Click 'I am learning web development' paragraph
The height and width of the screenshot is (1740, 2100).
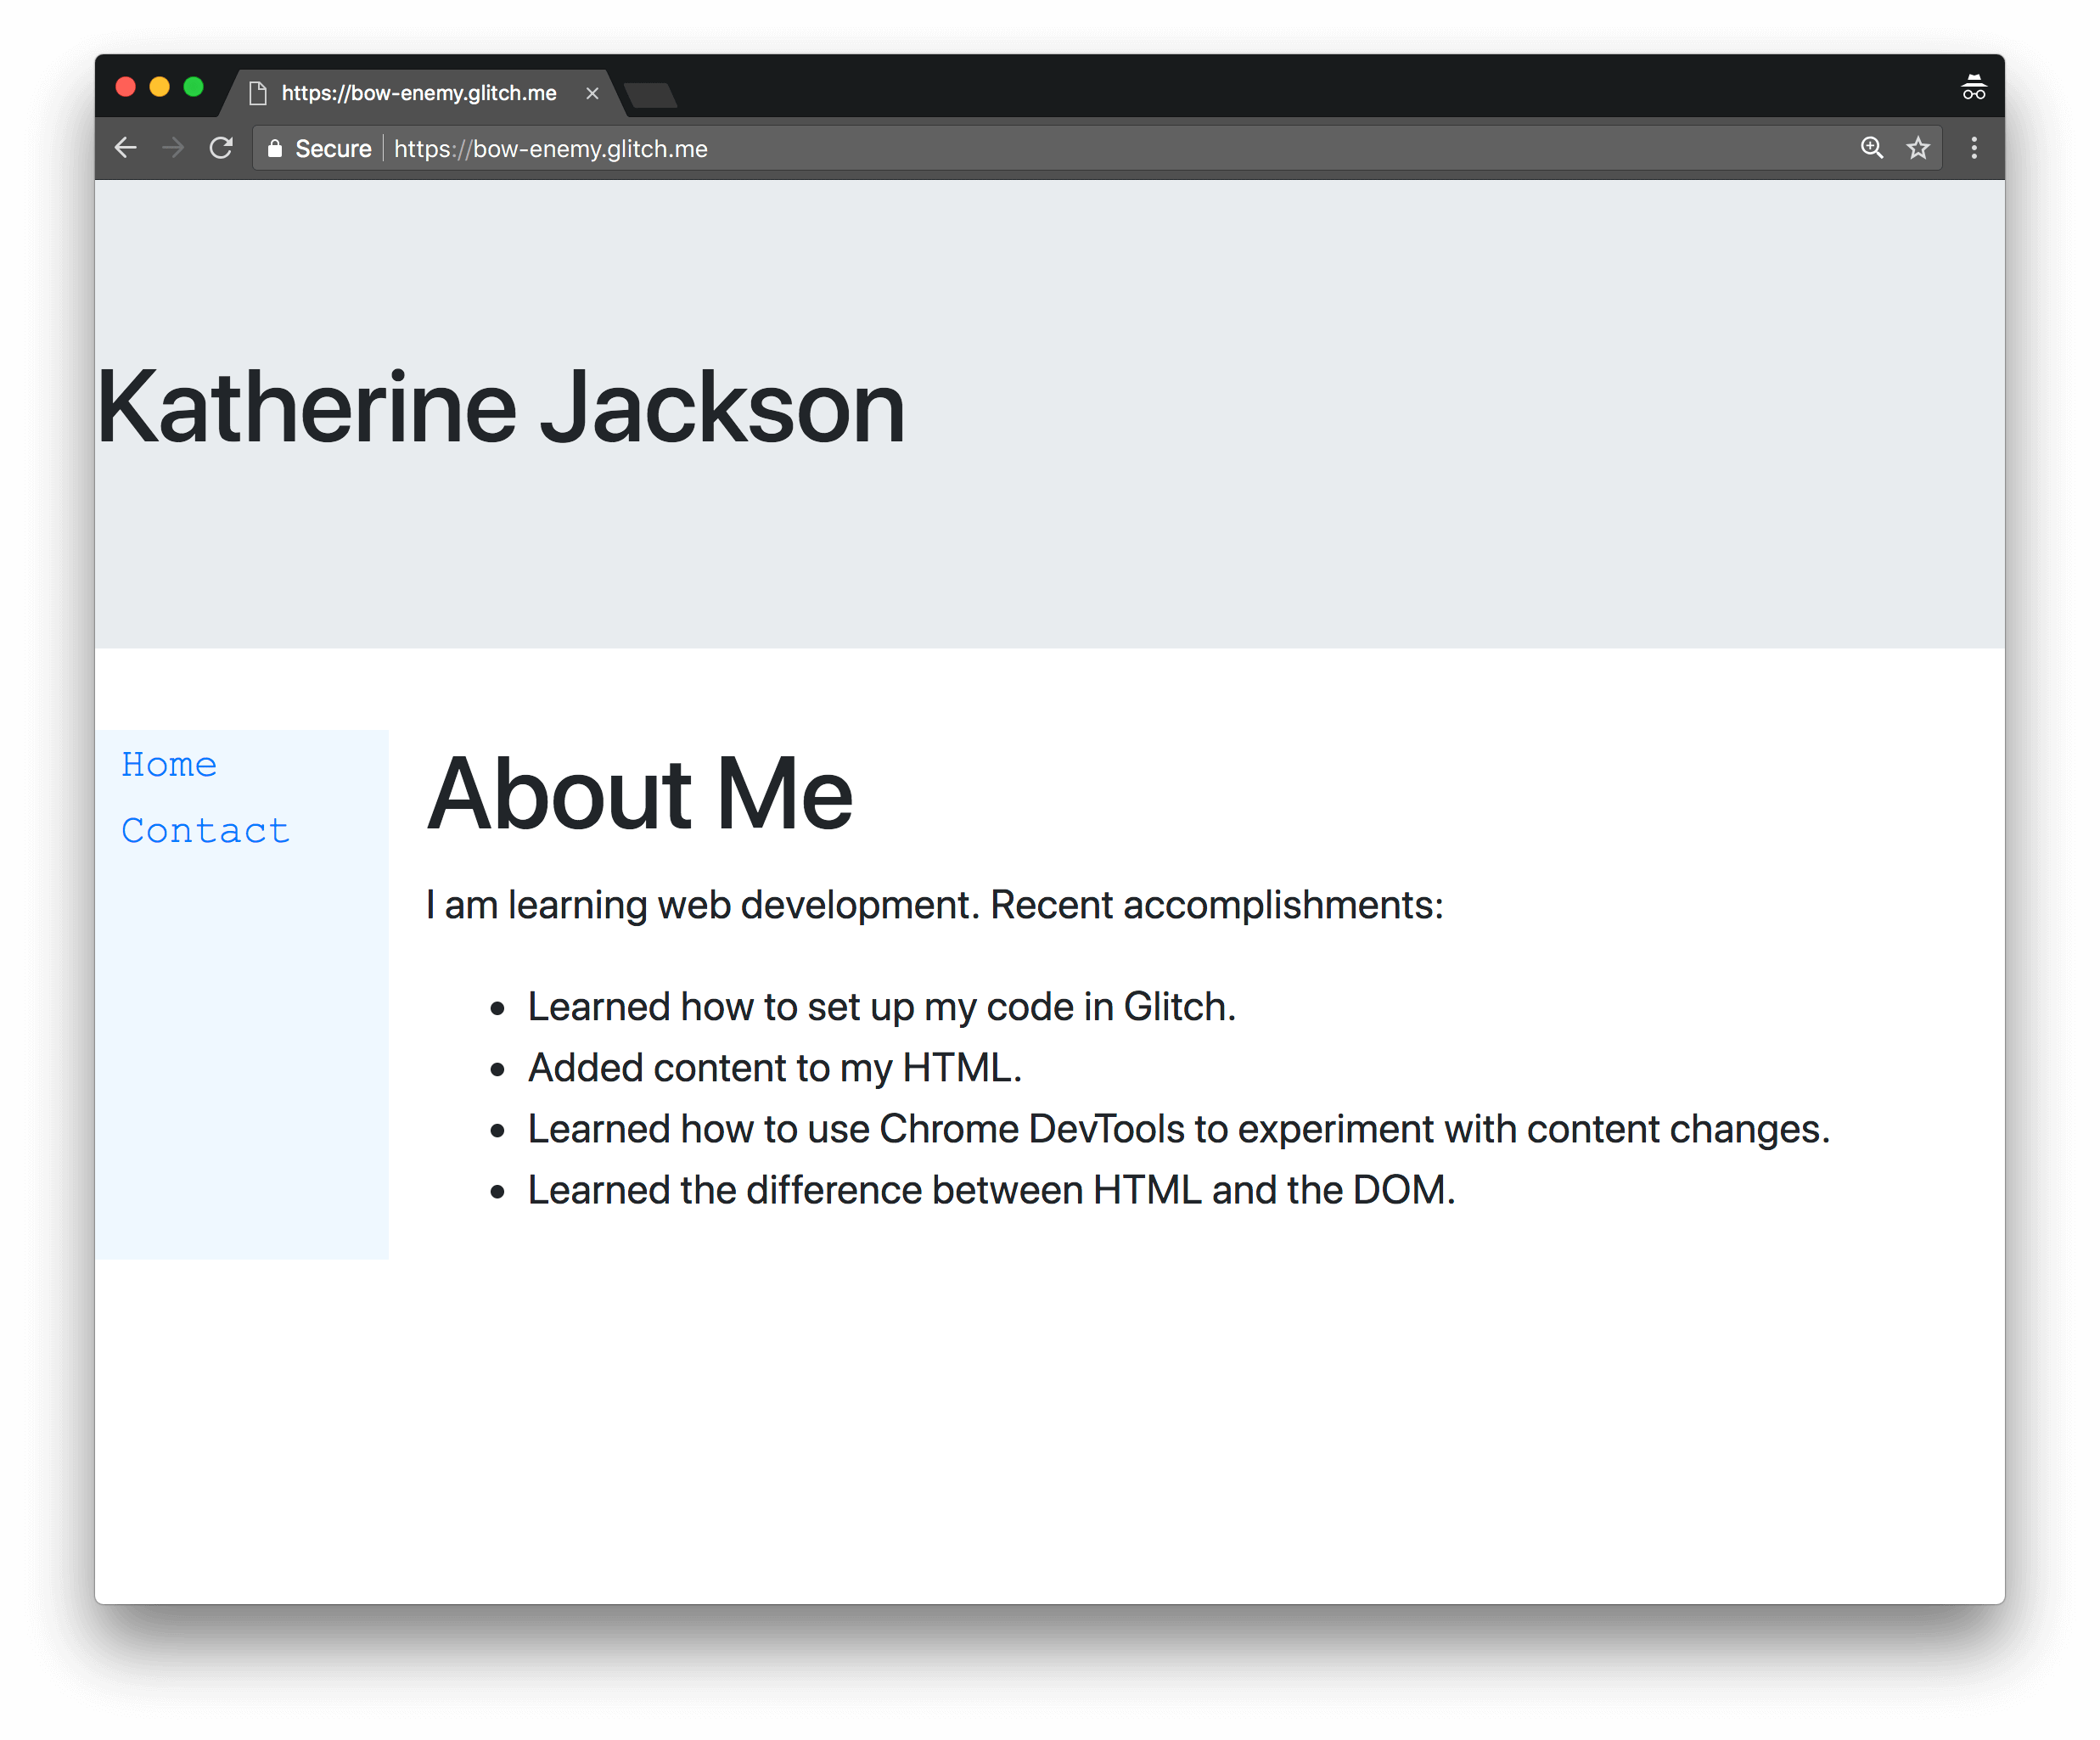(935, 905)
